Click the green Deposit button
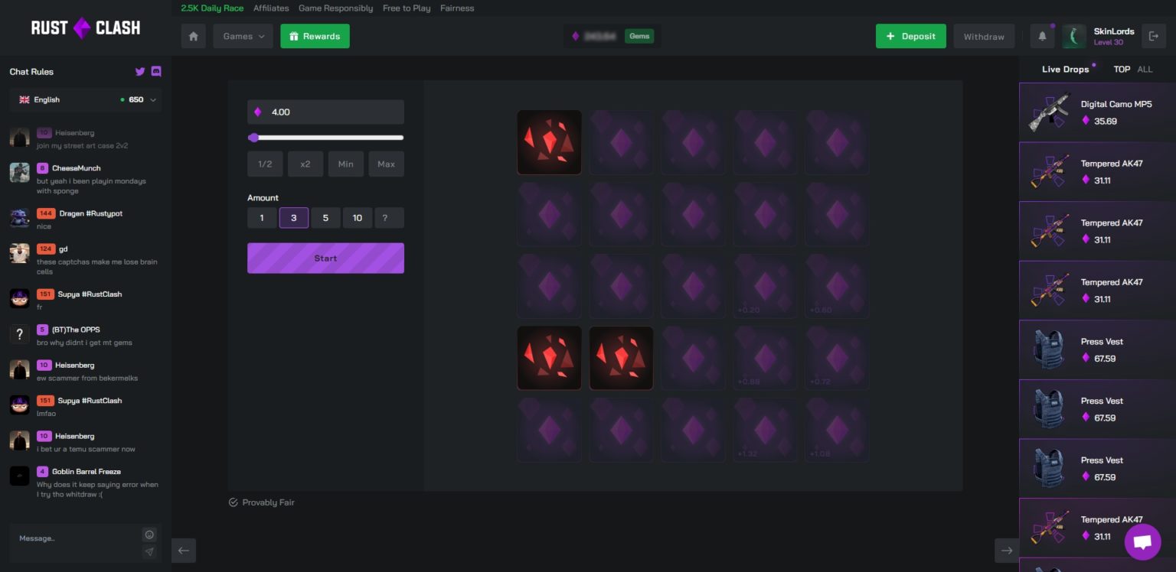This screenshot has width=1176, height=572. click(x=910, y=36)
